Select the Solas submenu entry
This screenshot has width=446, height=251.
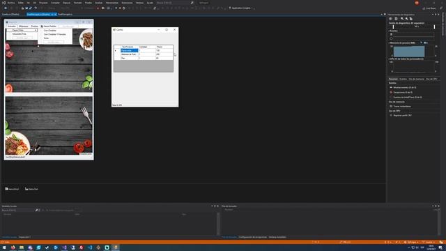coord(46,38)
